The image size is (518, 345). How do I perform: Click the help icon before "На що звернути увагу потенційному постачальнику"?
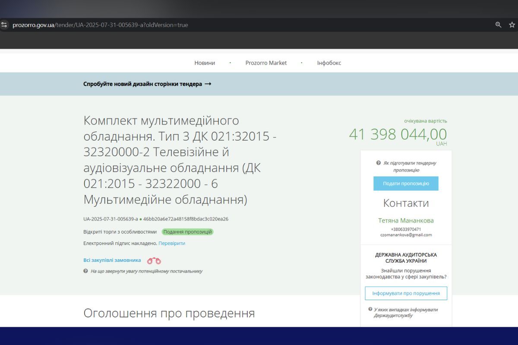pos(86,271)
